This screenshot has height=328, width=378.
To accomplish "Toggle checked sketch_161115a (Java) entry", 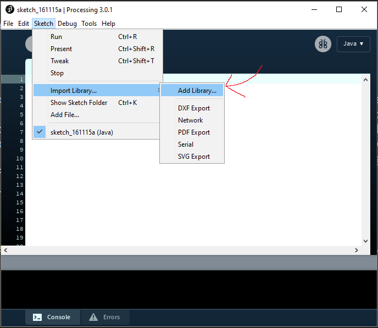I will (97, 132).
